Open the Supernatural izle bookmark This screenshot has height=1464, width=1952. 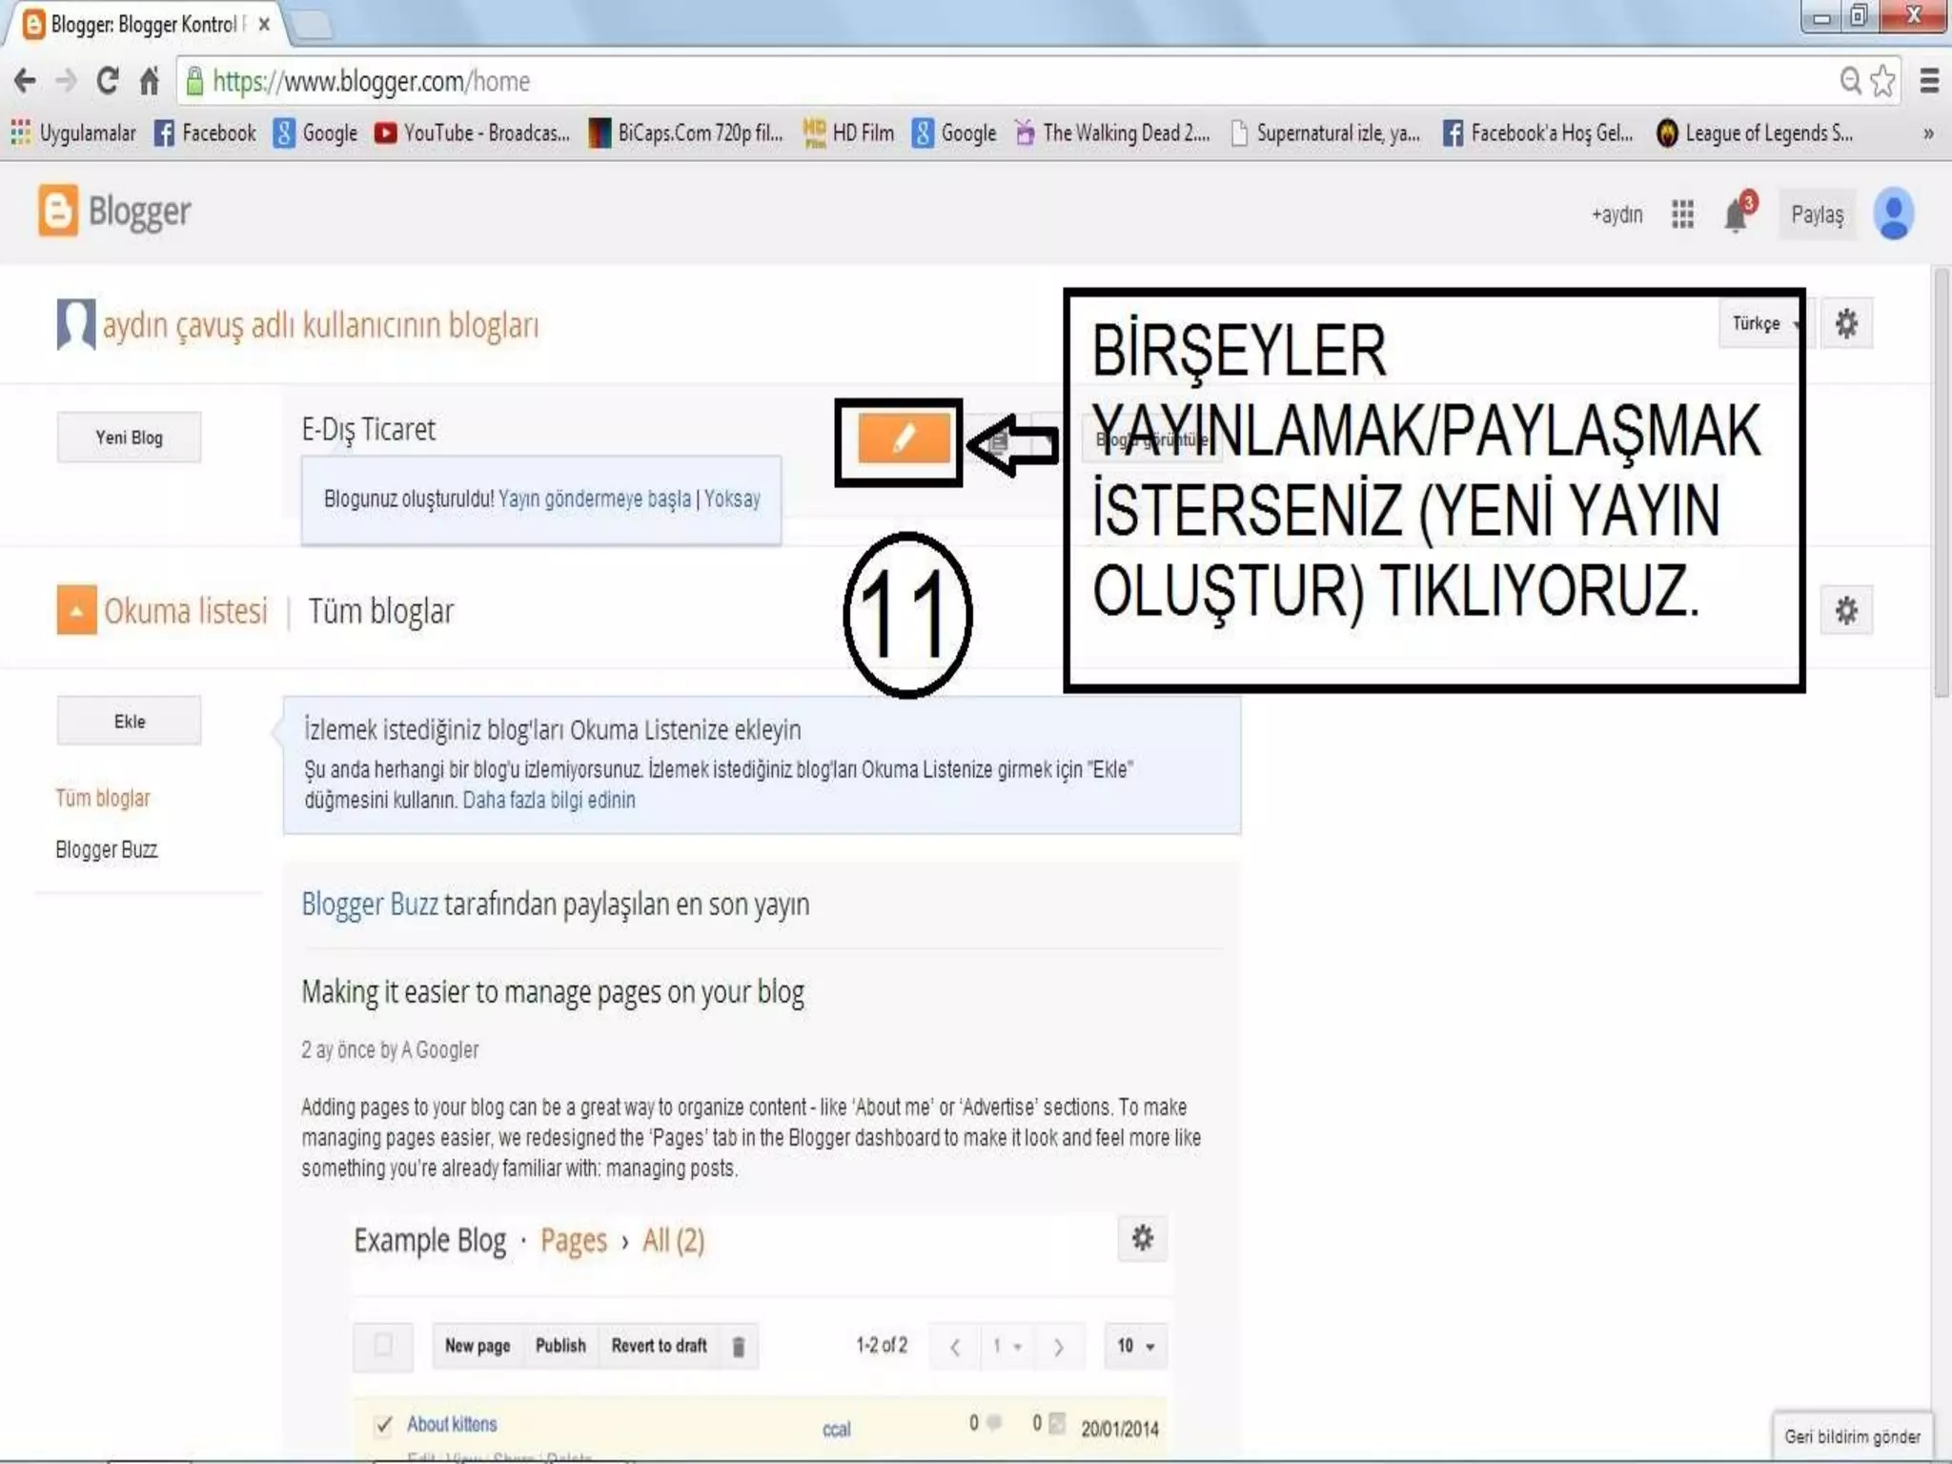pyautogui.click(x=1326, y=132)
